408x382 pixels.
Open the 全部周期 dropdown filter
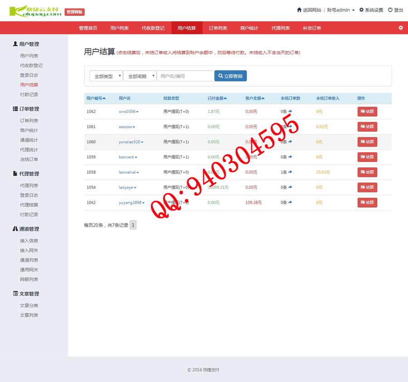(140, 76)
